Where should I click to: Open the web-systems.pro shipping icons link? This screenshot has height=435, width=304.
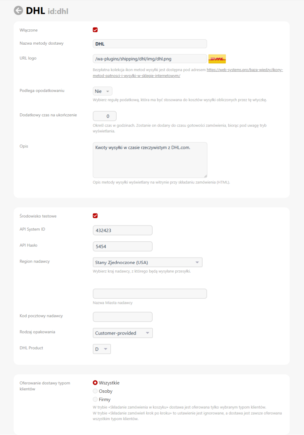click(245, 70)
